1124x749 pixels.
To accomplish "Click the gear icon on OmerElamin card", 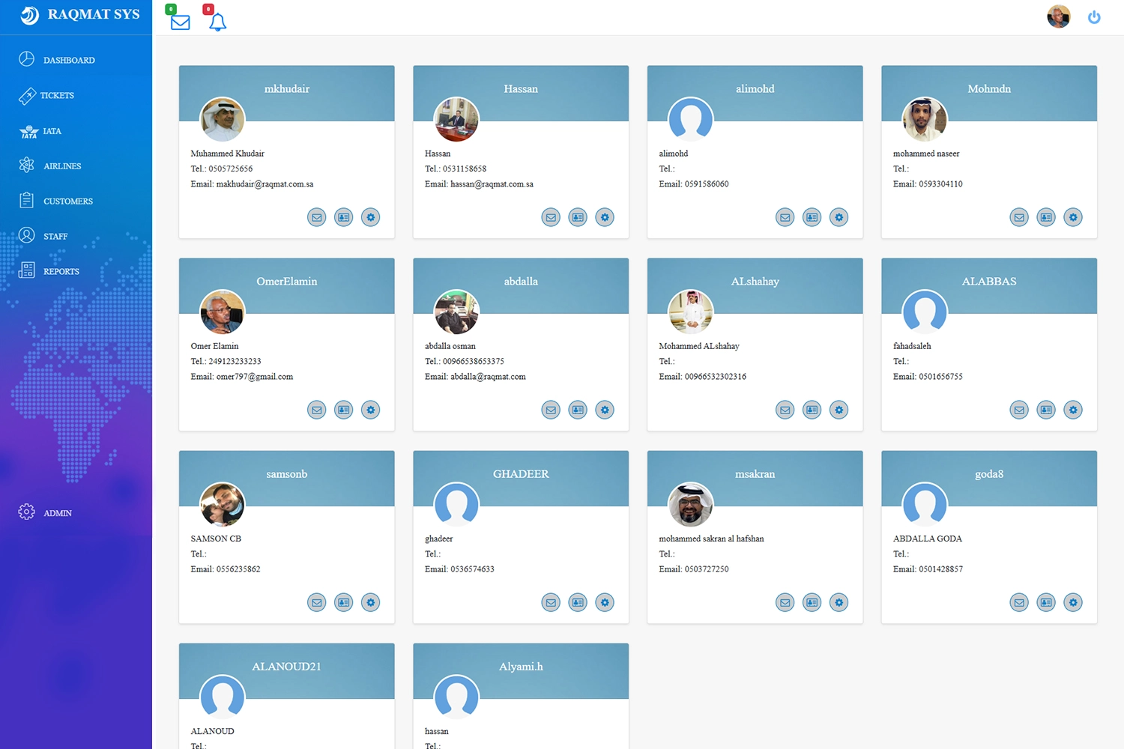I will click(371, 410).
